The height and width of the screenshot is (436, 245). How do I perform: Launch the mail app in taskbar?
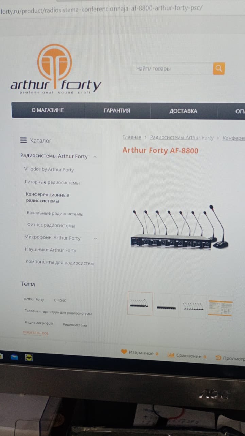(x=14, y=357)
